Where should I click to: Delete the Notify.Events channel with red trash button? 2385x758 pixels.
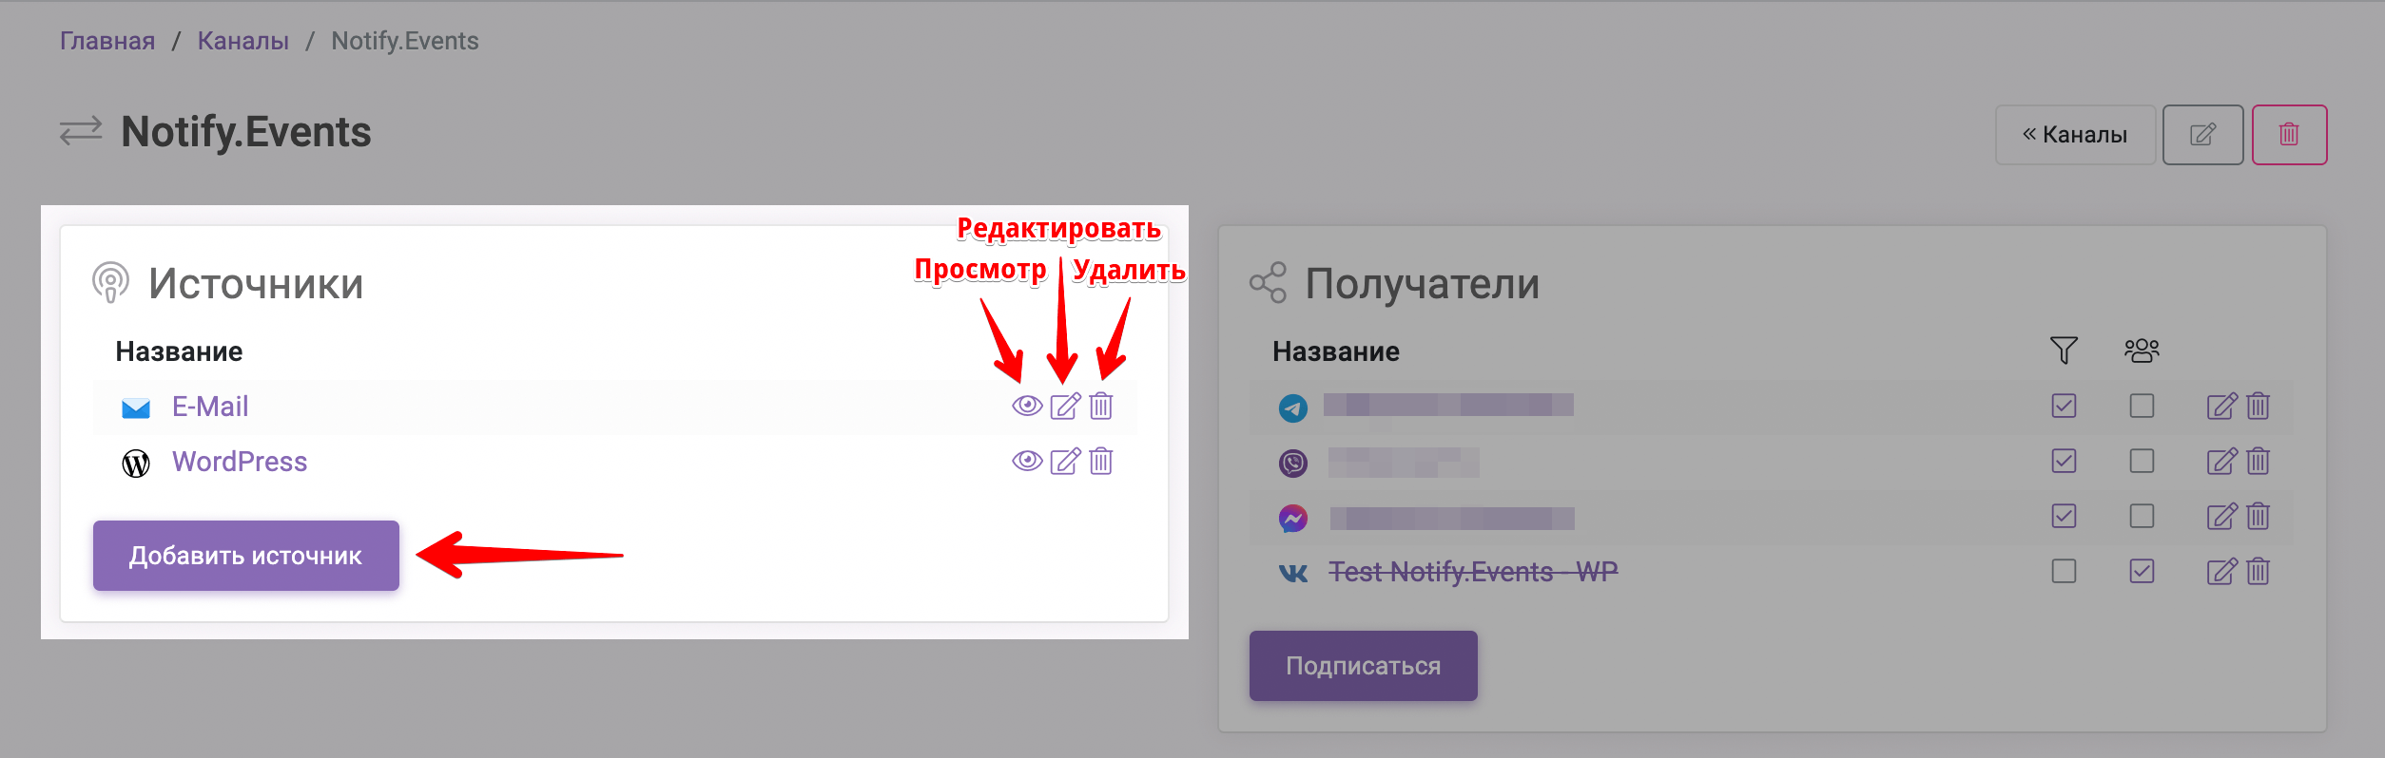pos(2290,135)
